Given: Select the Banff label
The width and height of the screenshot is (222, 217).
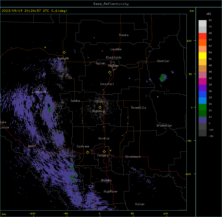Looking at the screenshot, I should [32, 146].
